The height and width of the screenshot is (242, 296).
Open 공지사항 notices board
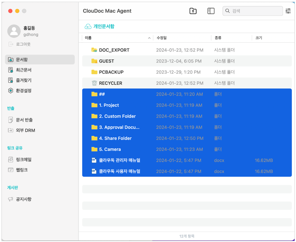[x=24, y=199]
